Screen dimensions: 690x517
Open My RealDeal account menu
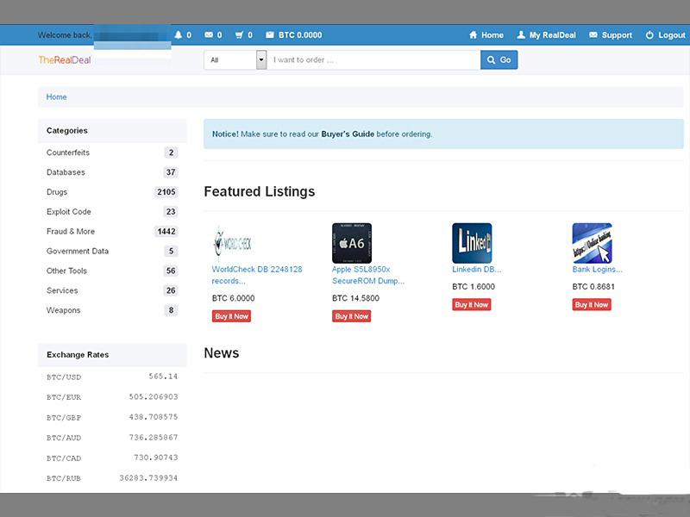[x=546, y=35]
